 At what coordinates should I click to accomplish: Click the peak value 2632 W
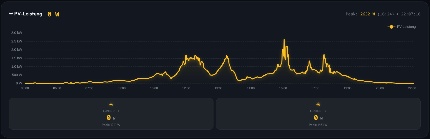click(368, 14)
